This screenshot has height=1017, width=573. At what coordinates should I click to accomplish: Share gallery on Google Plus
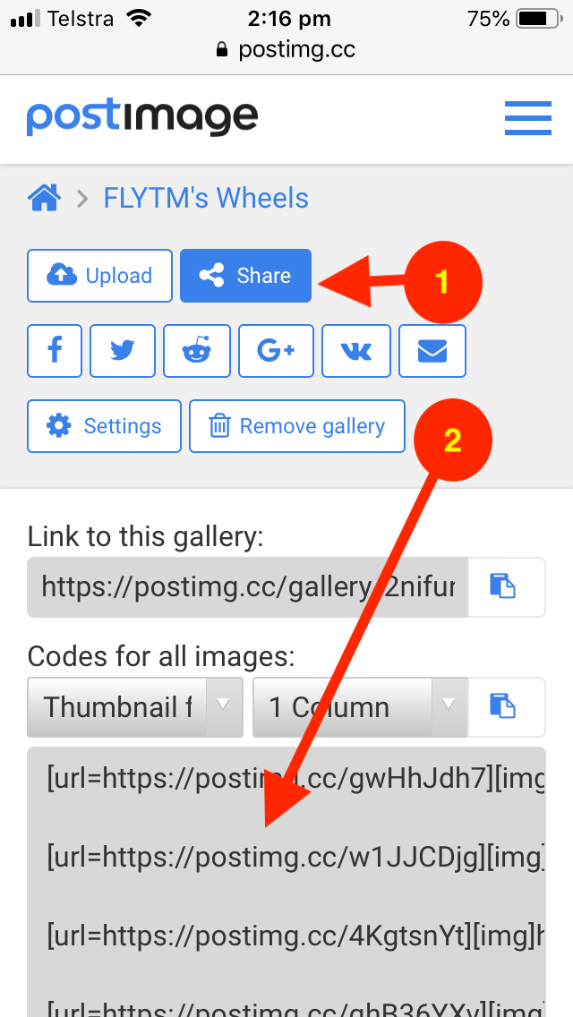(x=277, y=351)
